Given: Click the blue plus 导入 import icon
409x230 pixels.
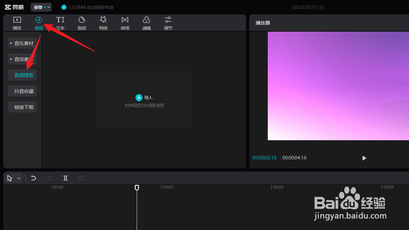Looking at the screenshot, I should tap(139, 98).
